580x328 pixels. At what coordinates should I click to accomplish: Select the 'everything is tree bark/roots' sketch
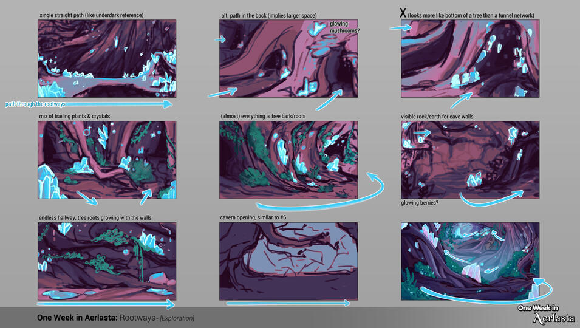(x=288, y=160)
